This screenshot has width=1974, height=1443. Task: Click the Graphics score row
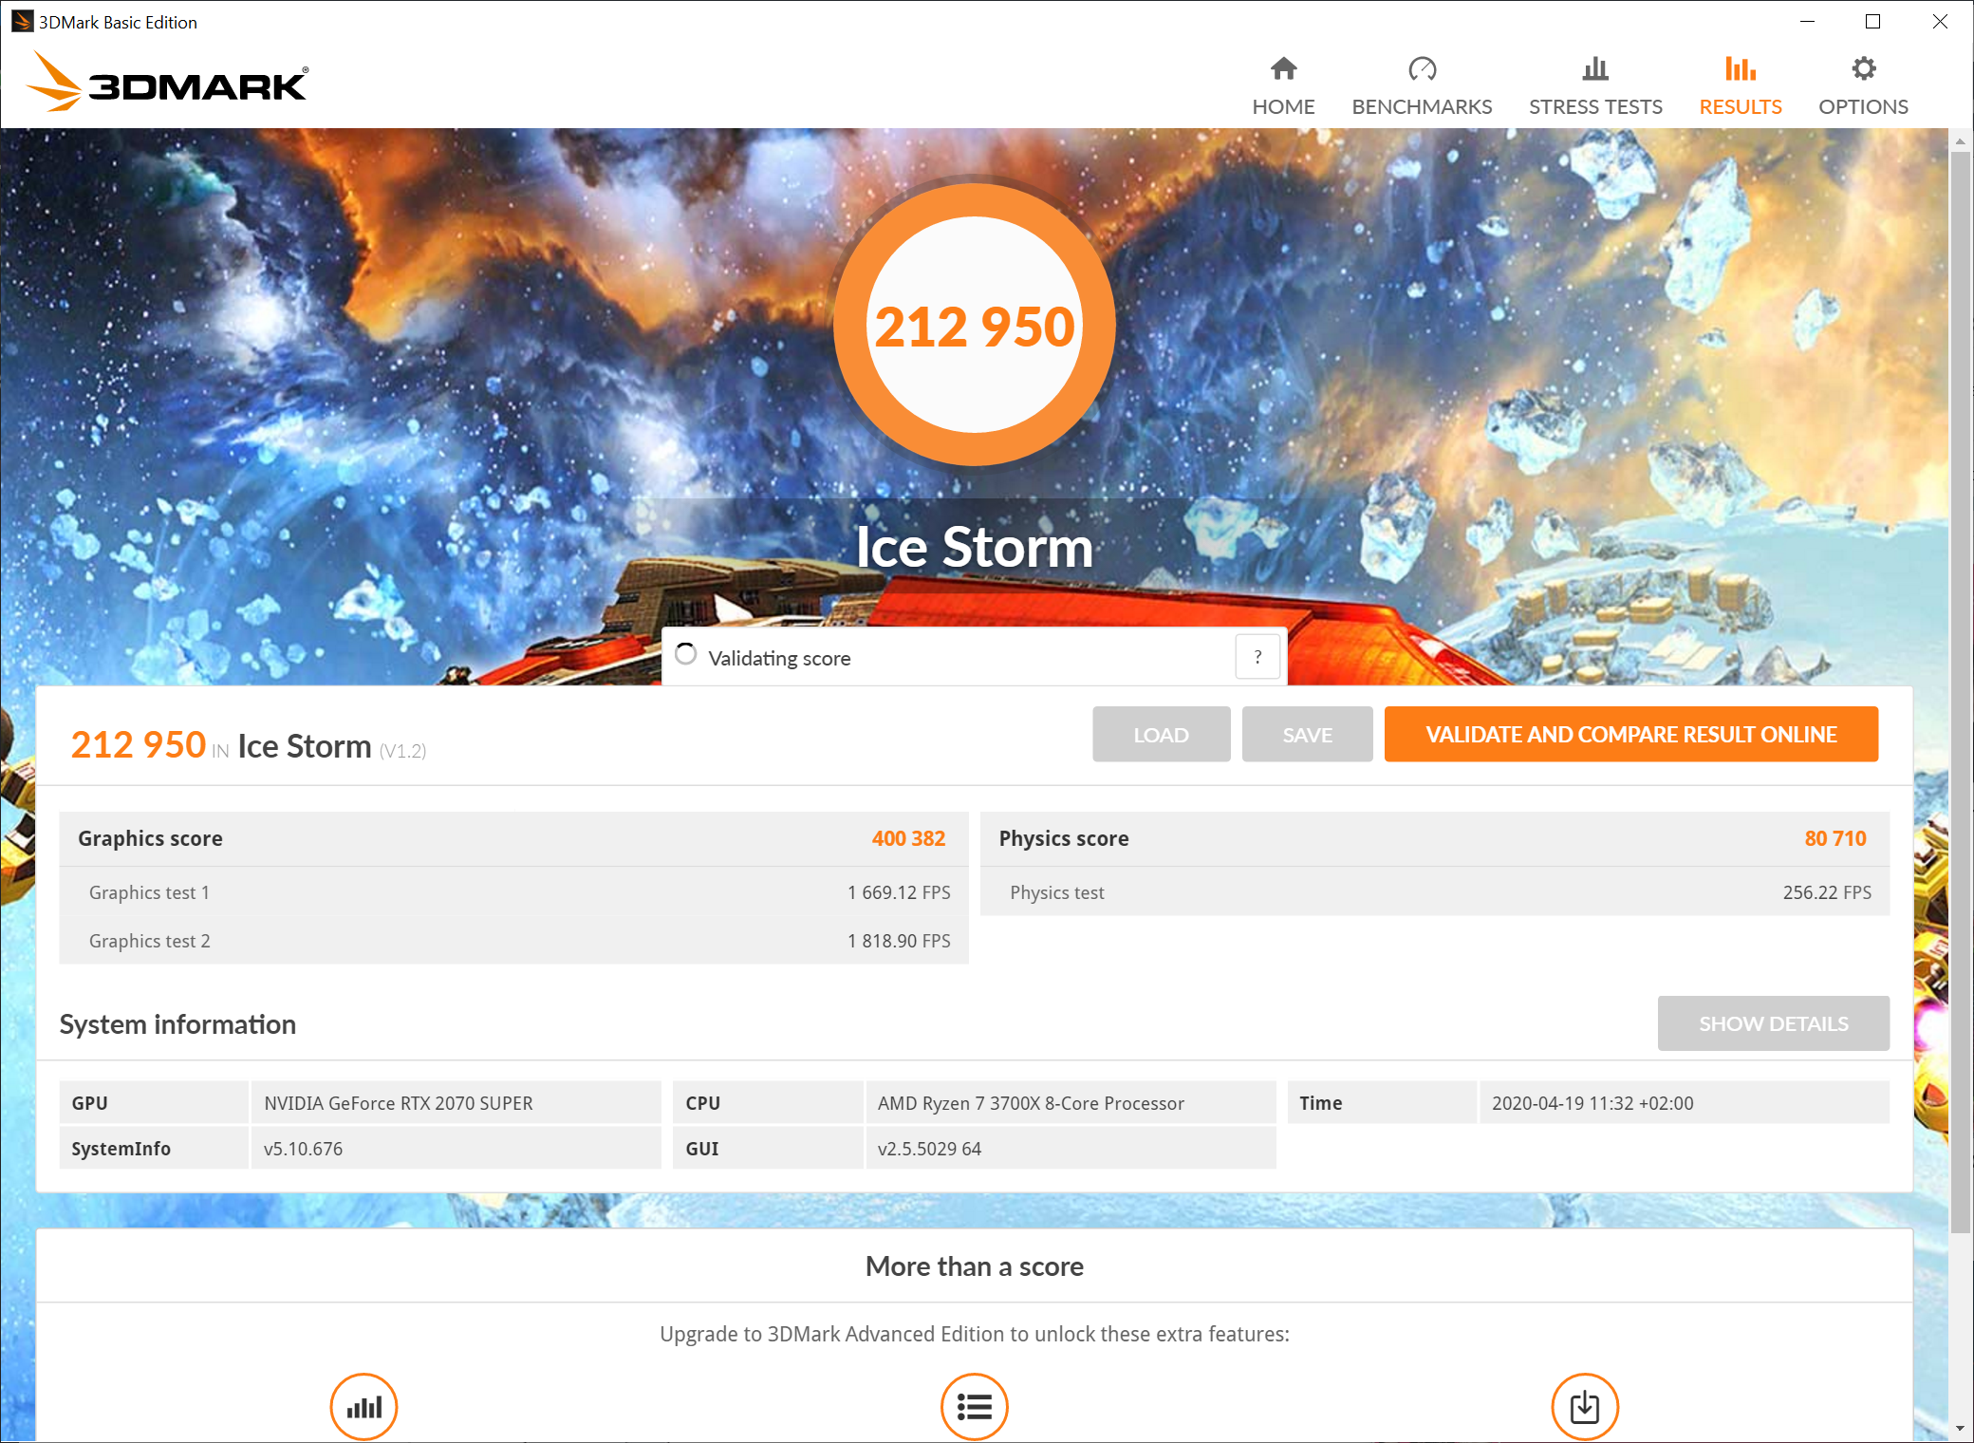pyautogui.click(x=512, y=838)
